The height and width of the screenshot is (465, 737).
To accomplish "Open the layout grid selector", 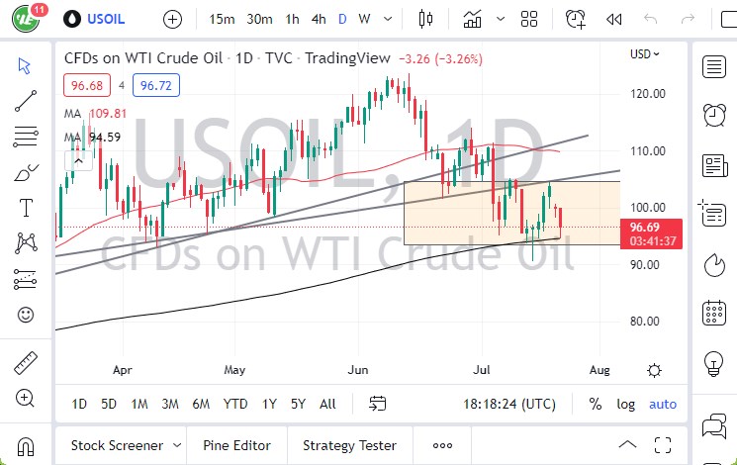I will [530, 19].
